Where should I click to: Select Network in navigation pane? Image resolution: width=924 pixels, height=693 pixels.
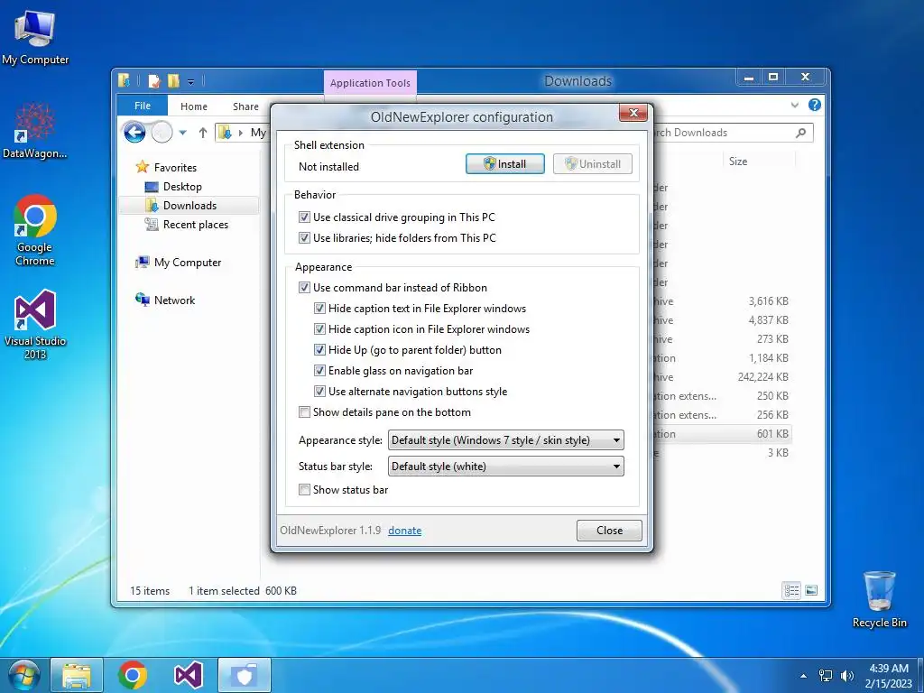174,300
